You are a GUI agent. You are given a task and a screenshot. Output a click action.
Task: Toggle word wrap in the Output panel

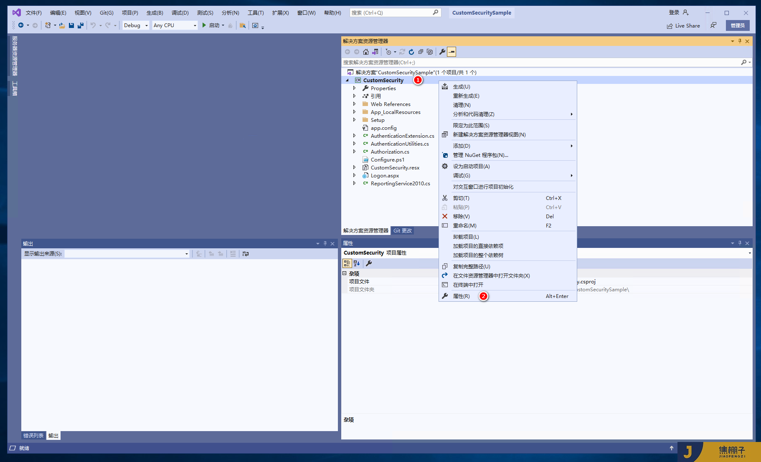point(246,254)
